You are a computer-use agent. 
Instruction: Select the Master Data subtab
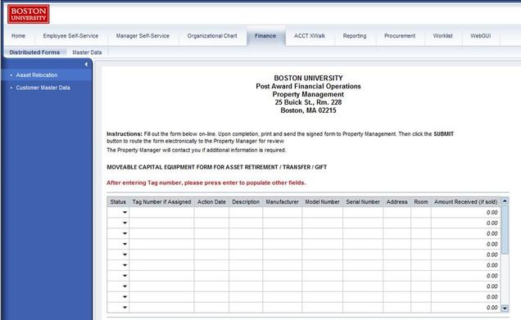coord(87,52)
